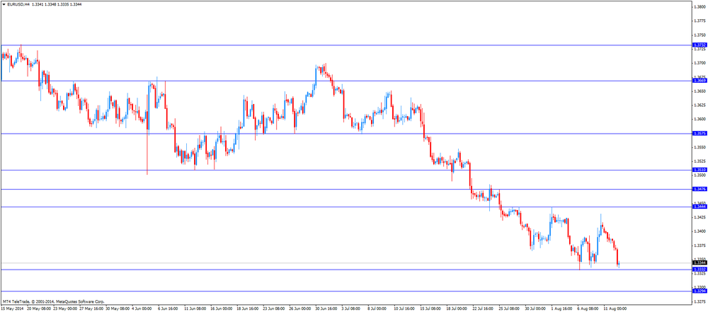Click the current price label 1.3344
This screenshot has width=708, height=312.
[x=700, y=262]
